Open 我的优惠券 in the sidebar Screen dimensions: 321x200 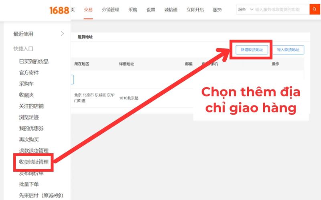click(31, 128)
